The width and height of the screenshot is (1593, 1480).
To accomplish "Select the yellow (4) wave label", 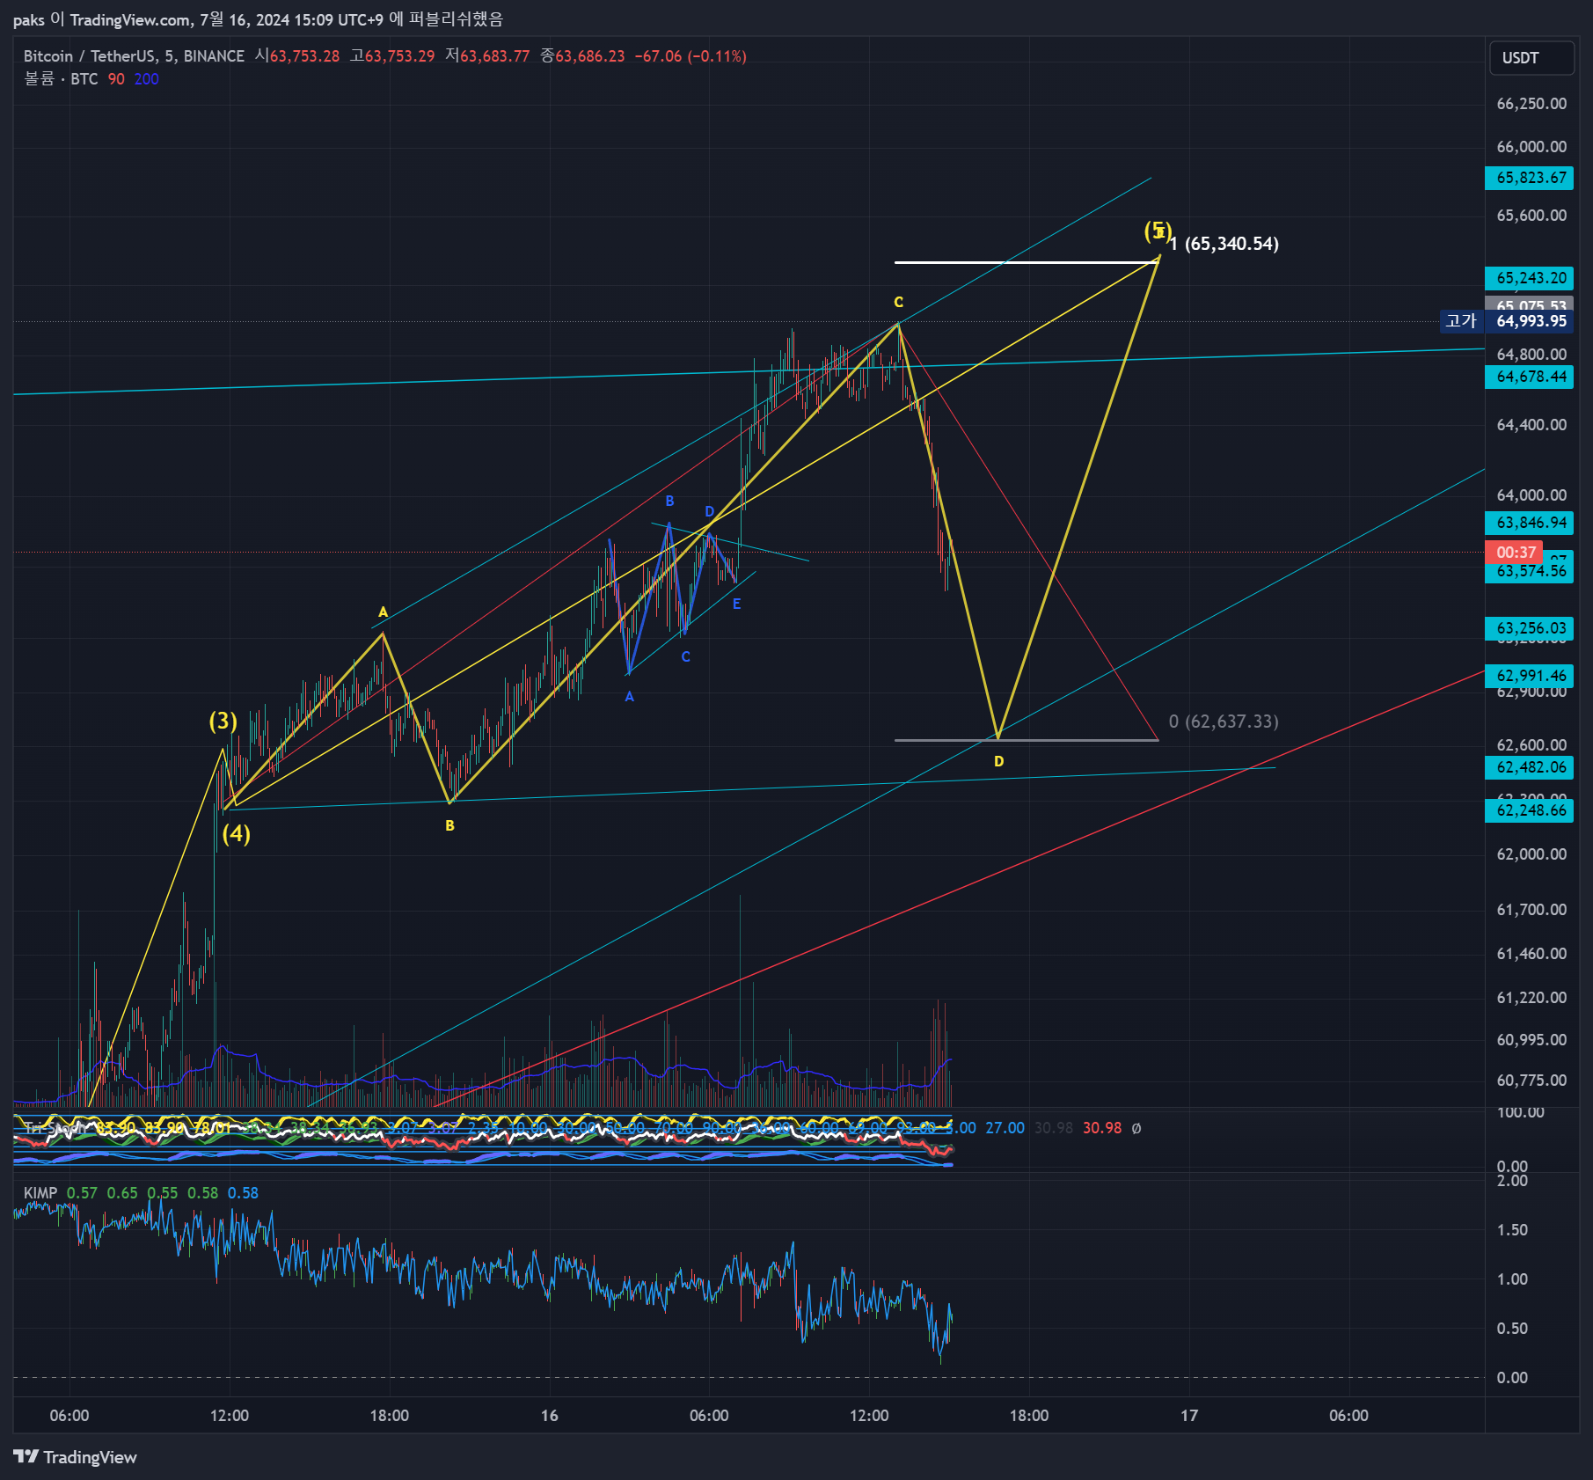I will pyautogui.click(x=236, y=834).
